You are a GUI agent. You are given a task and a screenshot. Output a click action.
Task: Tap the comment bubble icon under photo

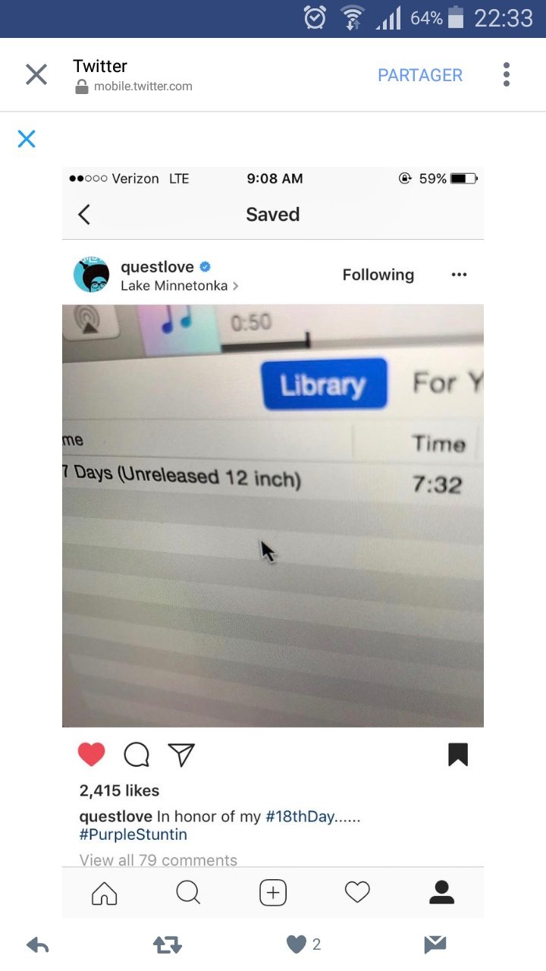click(136, 754)
